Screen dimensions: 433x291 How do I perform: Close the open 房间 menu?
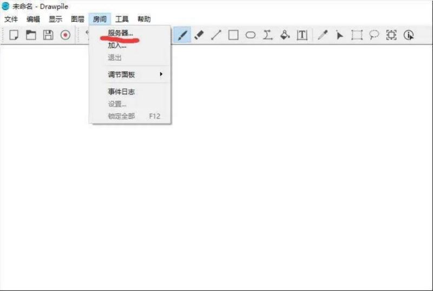pyautogui.click(x=100, y=19)
